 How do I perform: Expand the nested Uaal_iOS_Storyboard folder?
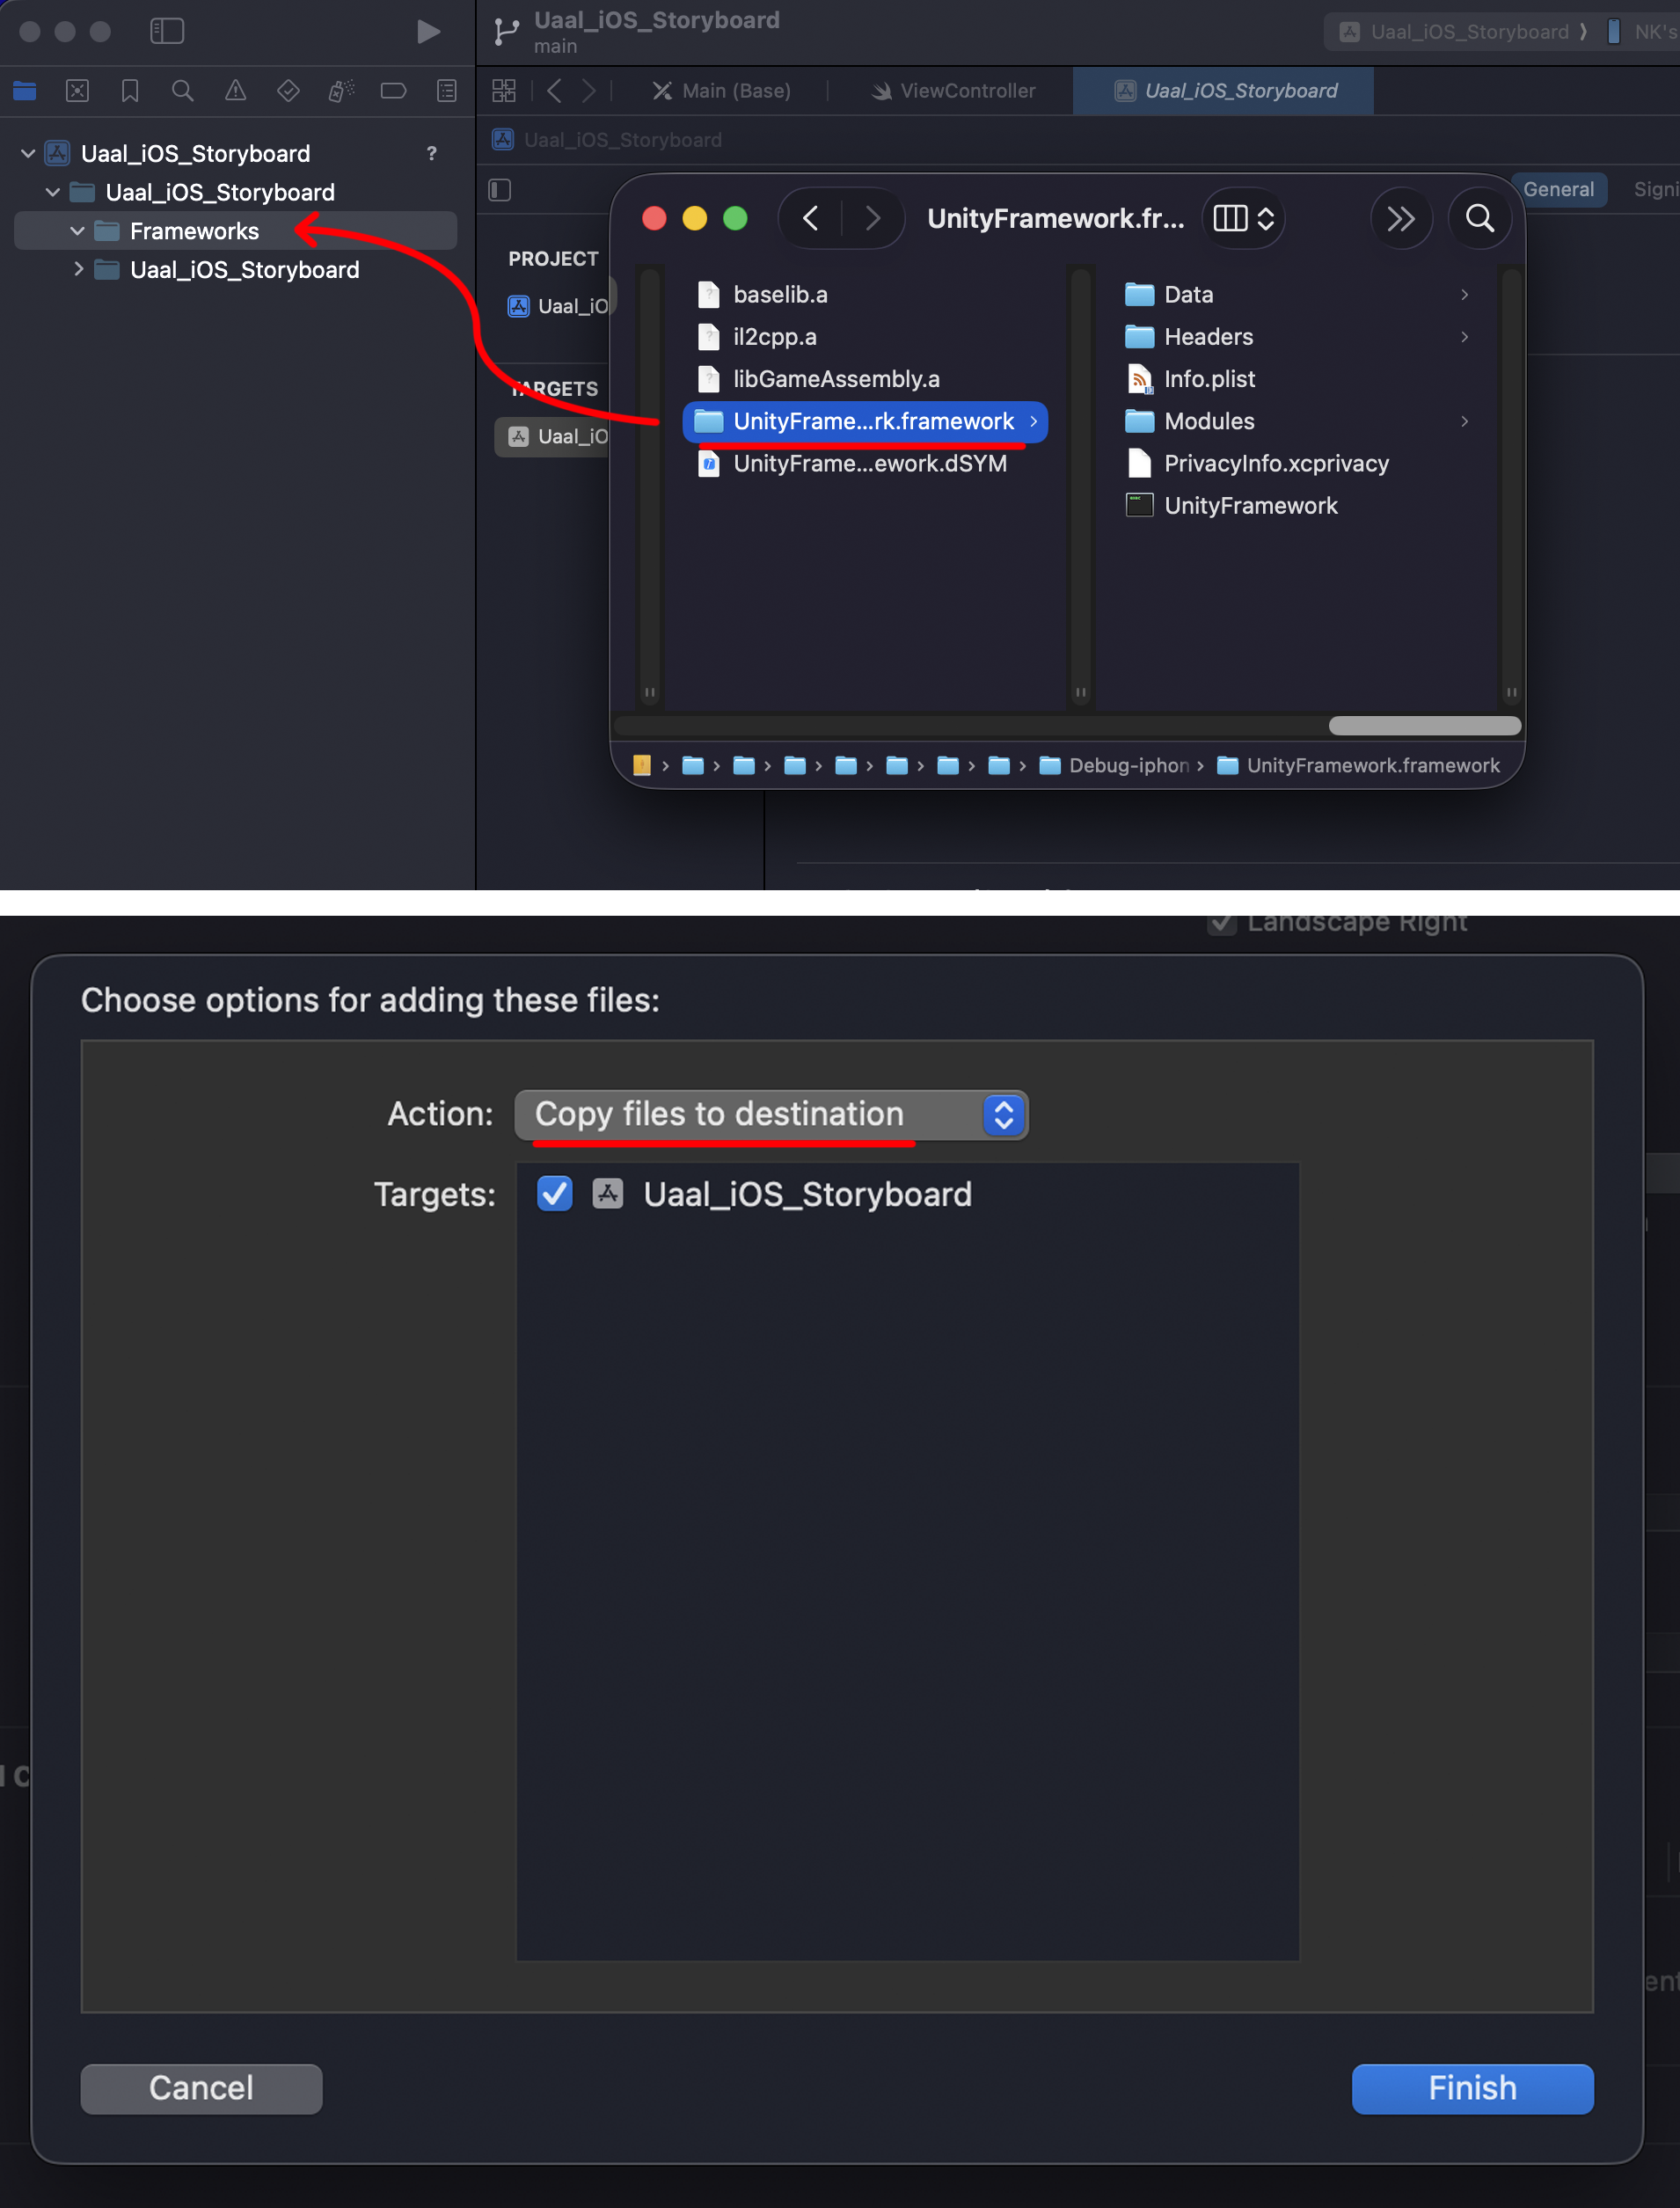[x=78, y=269]
